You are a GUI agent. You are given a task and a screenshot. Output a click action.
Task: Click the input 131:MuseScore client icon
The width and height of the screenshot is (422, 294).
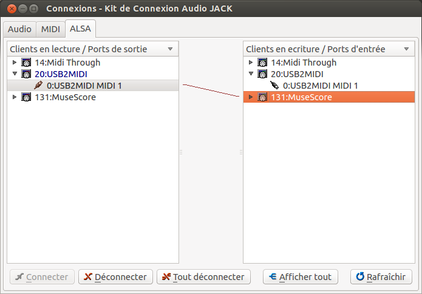[x=262, y=97]
